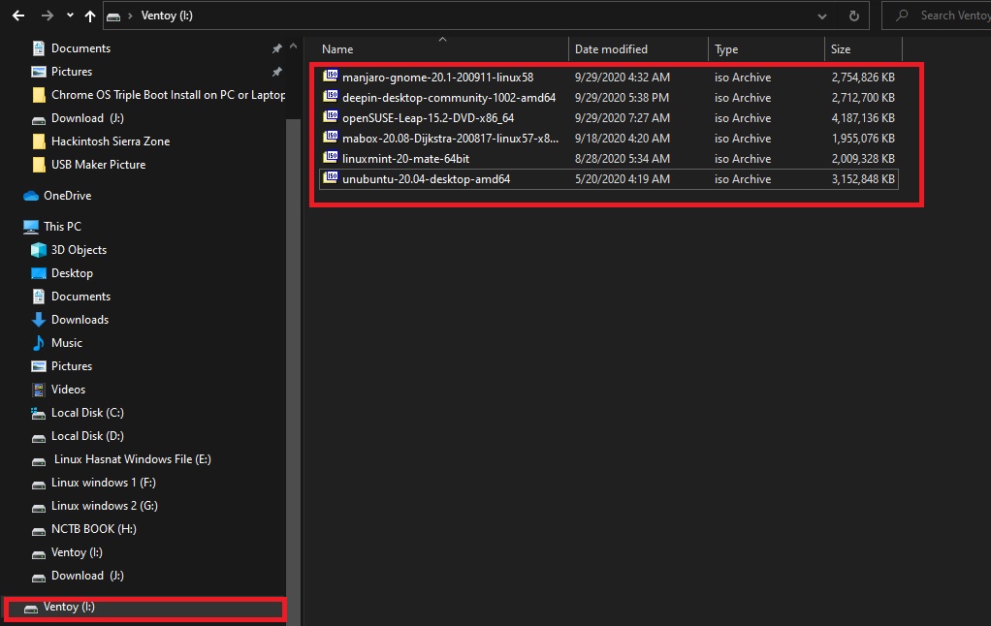This screenshot has height=626, width=991.
Task: Open Downloads under This PC
Action: coord(80,320)
